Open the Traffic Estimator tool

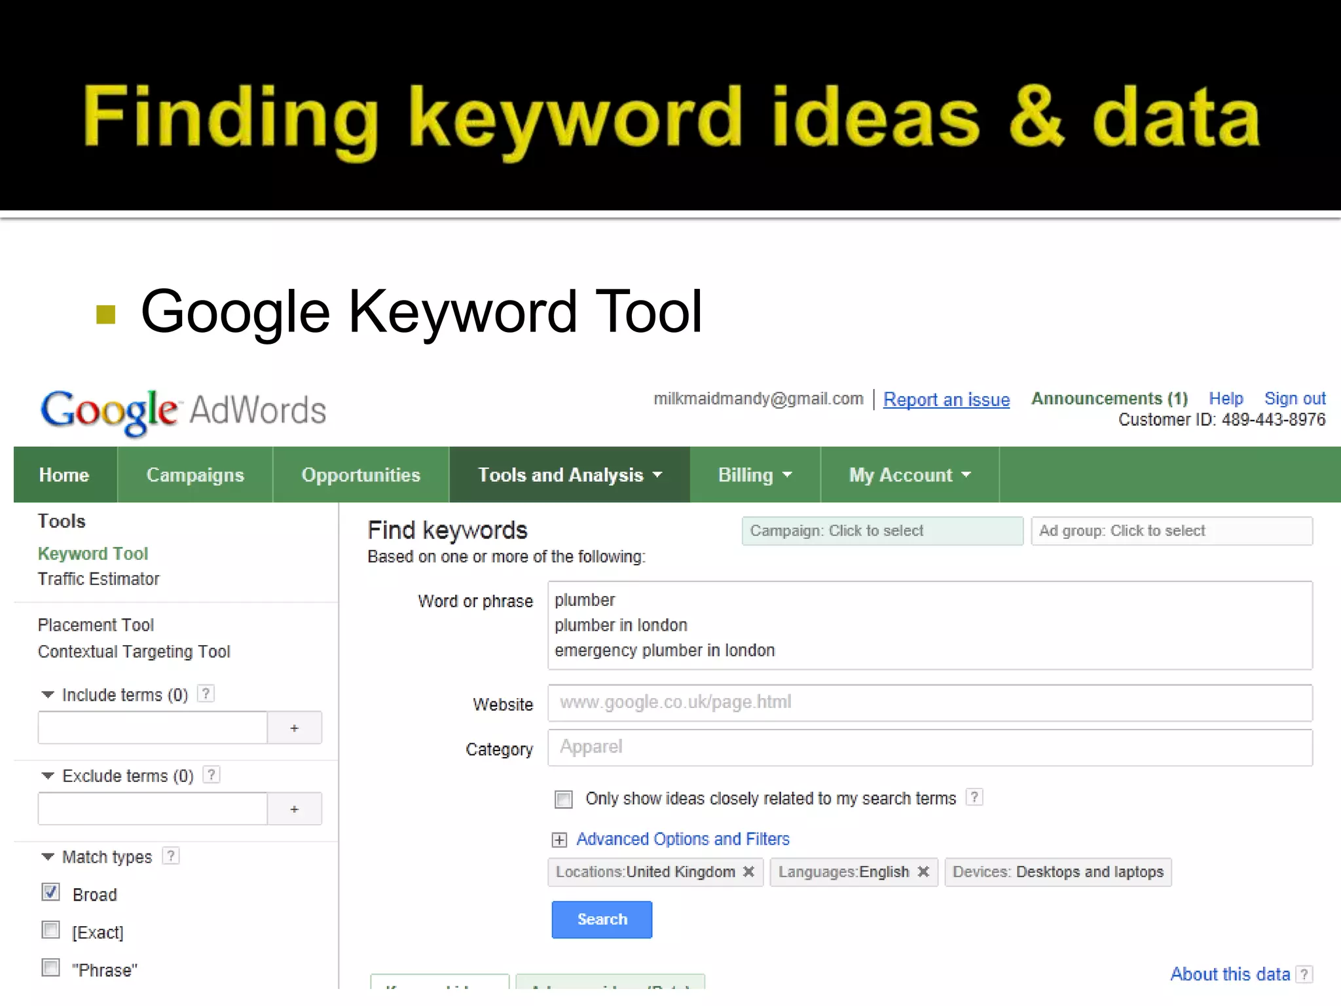[x=98, y=579]
